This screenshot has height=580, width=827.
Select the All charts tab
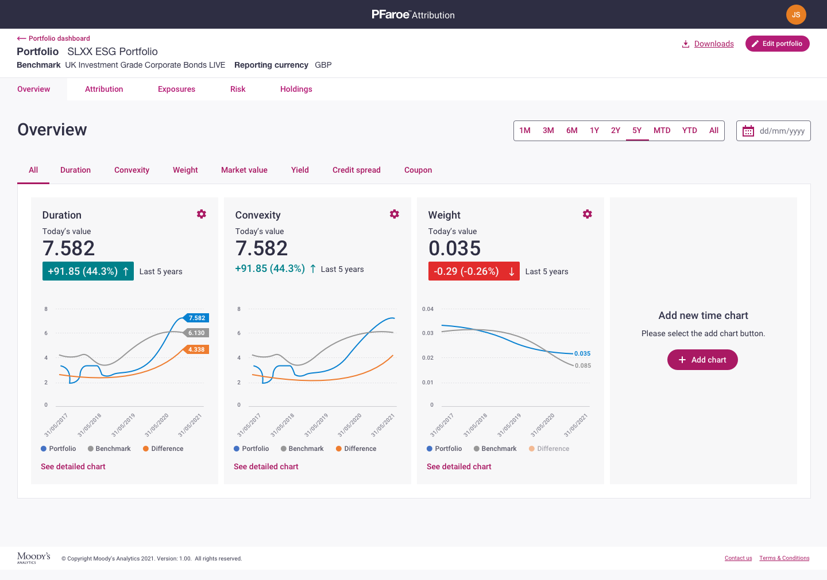(x=33, y=170)
